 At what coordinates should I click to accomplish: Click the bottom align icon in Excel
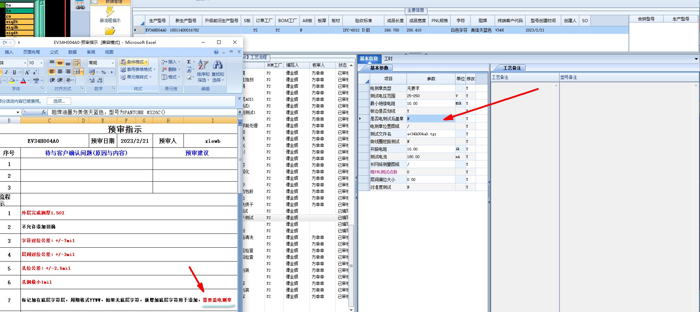[x=68, y=63]
